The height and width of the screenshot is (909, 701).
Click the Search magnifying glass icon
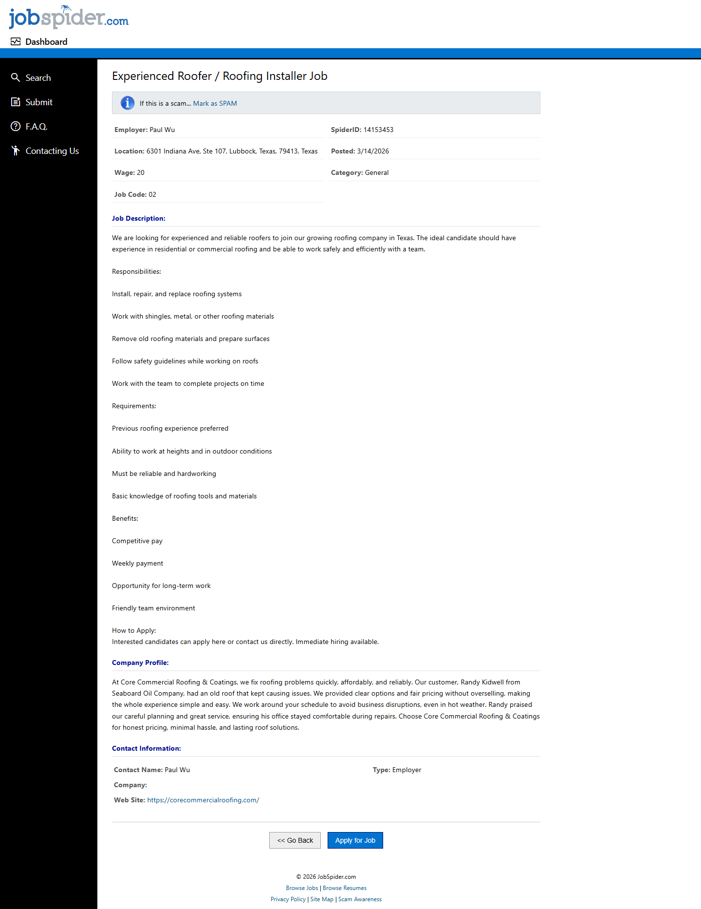16,78
